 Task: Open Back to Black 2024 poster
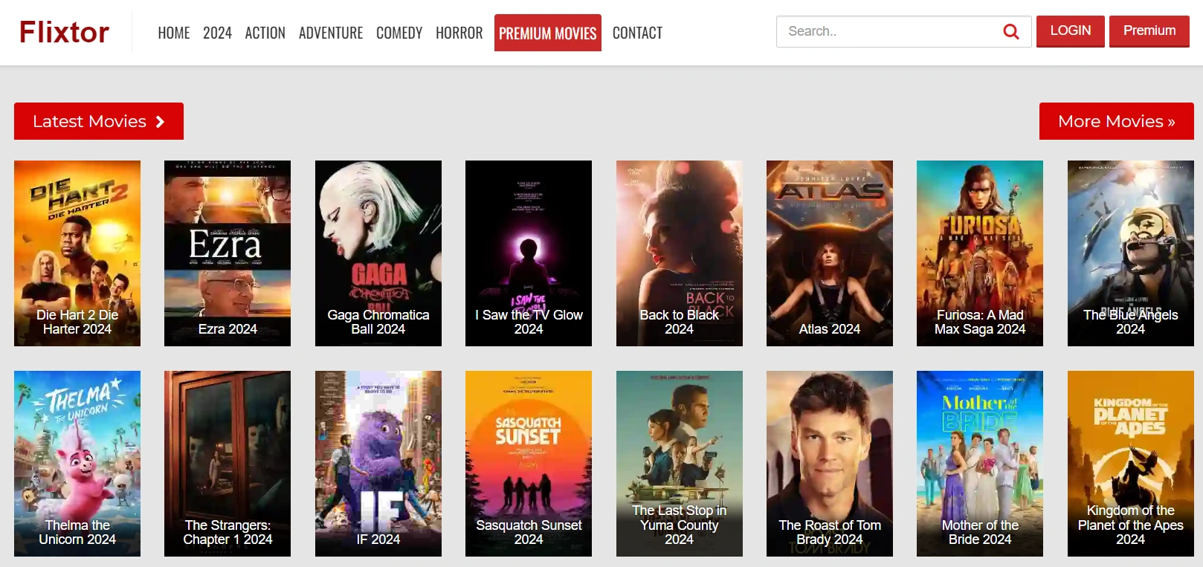pos(680,253)
